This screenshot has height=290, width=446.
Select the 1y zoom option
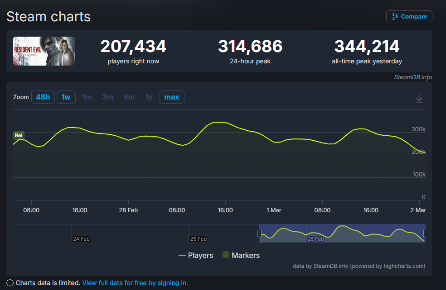149,97
